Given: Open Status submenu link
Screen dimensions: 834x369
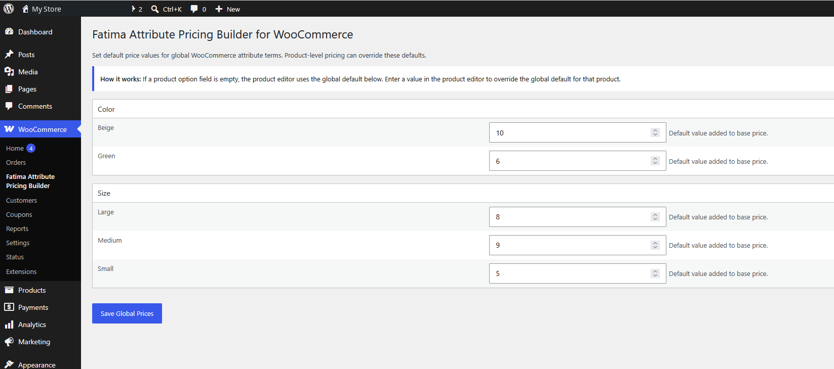Looking at the screenshot, I should pyautogui.click(x=15, y=257).
